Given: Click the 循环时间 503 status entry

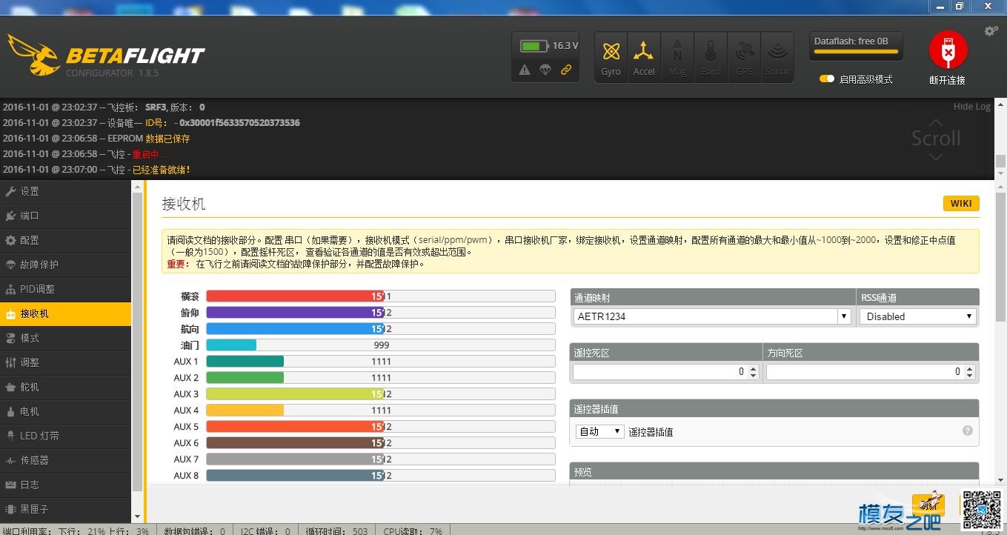Looking at the screenshot, I should pos(337,531).
